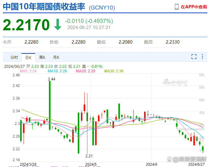The height and width of the screenshot is (167, 211).
Task: Toggle the MA20 indicator legend
Action: [x=86, y=71]
